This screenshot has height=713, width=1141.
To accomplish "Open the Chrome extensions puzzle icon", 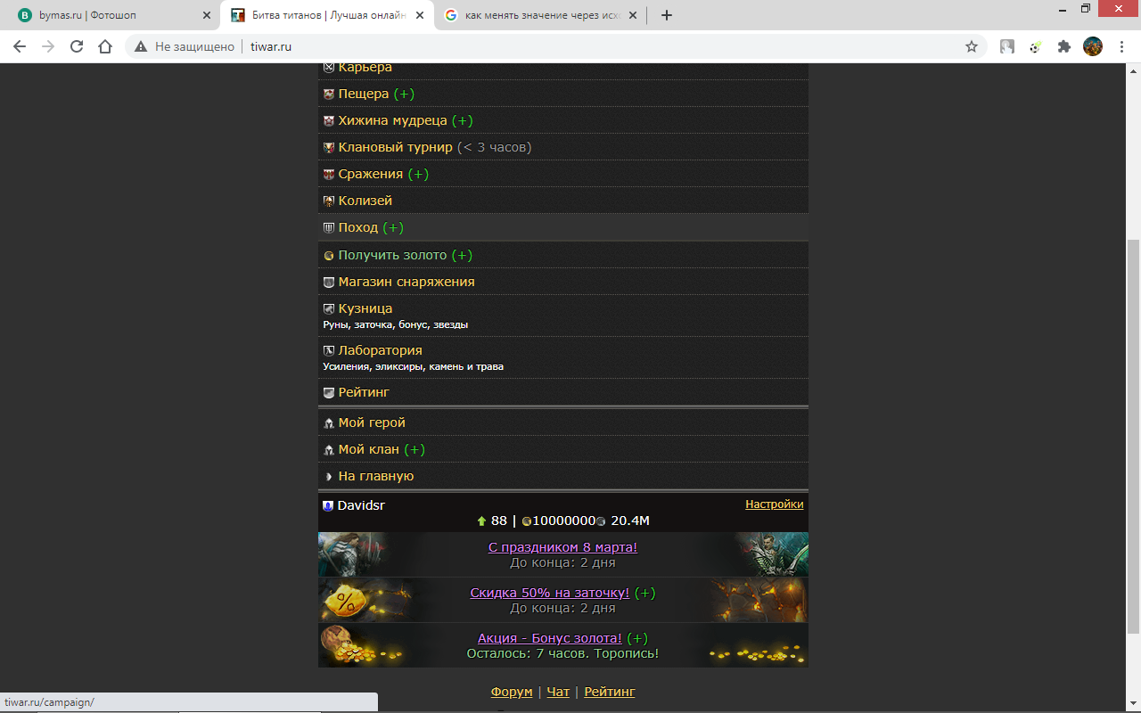I will 1063,46.
